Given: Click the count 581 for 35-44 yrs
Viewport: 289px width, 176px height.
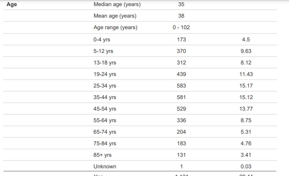Looking at the screenshot, I should pyautogui.click(x=182, y=97).
